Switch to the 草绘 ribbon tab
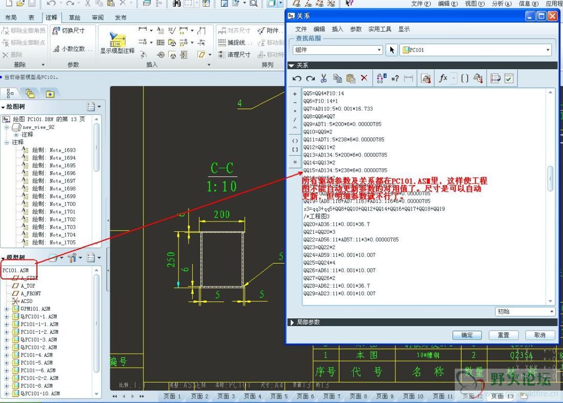This screenshot has width=563, height=403. 75,17
